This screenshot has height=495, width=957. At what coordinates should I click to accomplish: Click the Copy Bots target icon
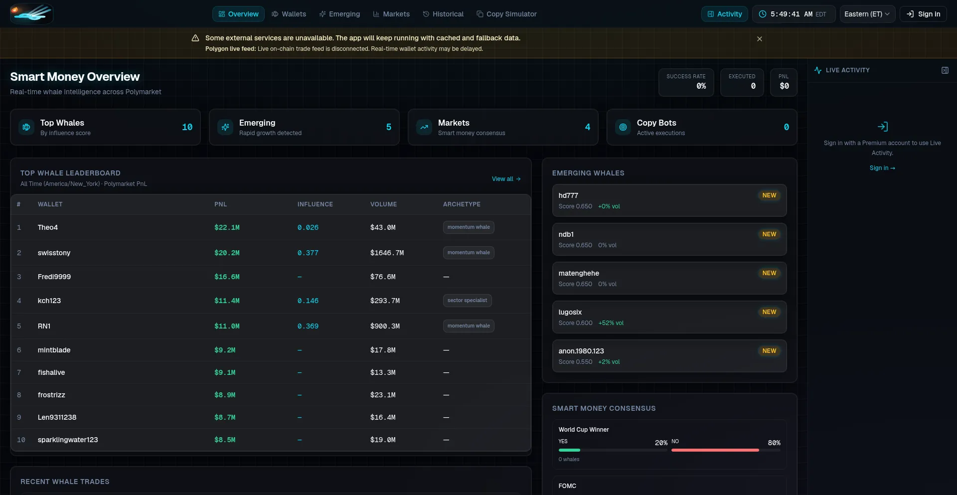pyautogui.click(x=623, y=127)
